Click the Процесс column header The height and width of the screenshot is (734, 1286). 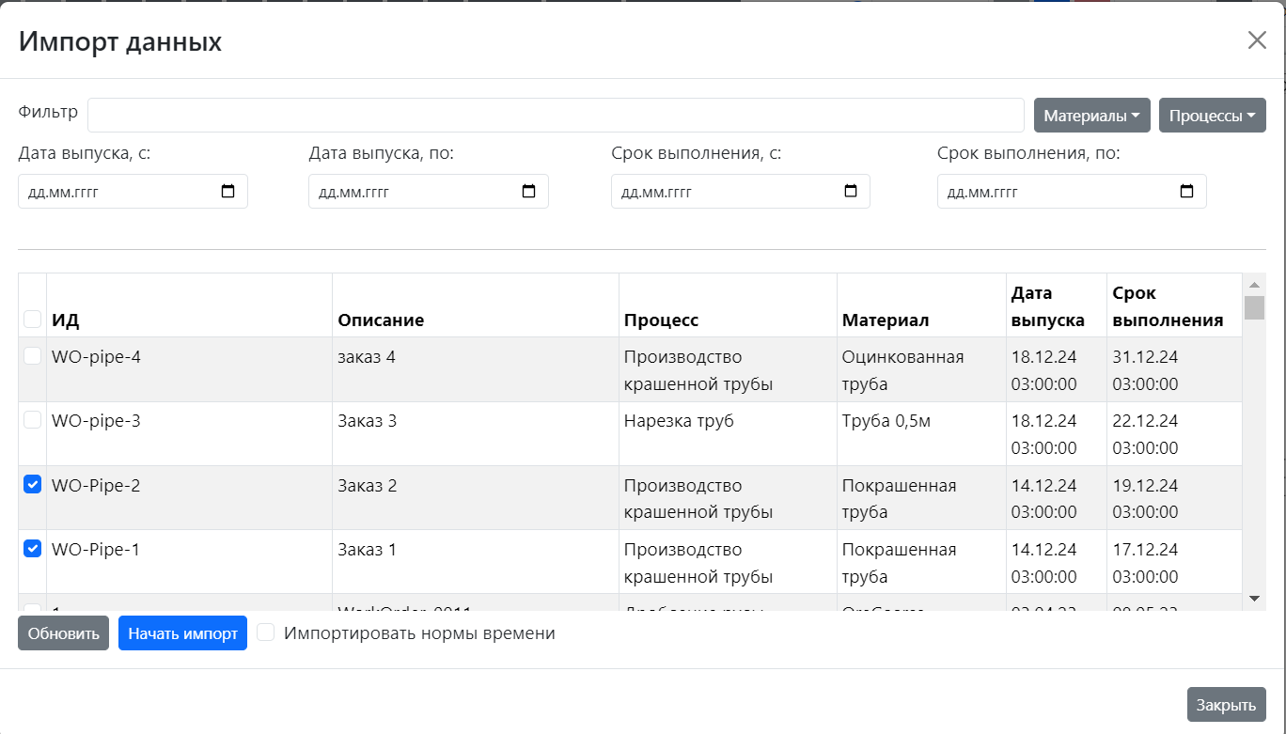(729, 305)
